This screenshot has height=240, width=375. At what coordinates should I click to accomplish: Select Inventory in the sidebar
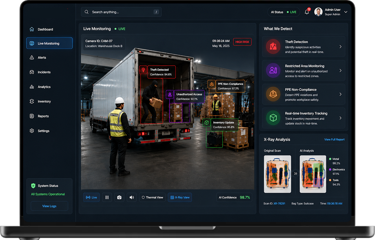pos(49,101)
